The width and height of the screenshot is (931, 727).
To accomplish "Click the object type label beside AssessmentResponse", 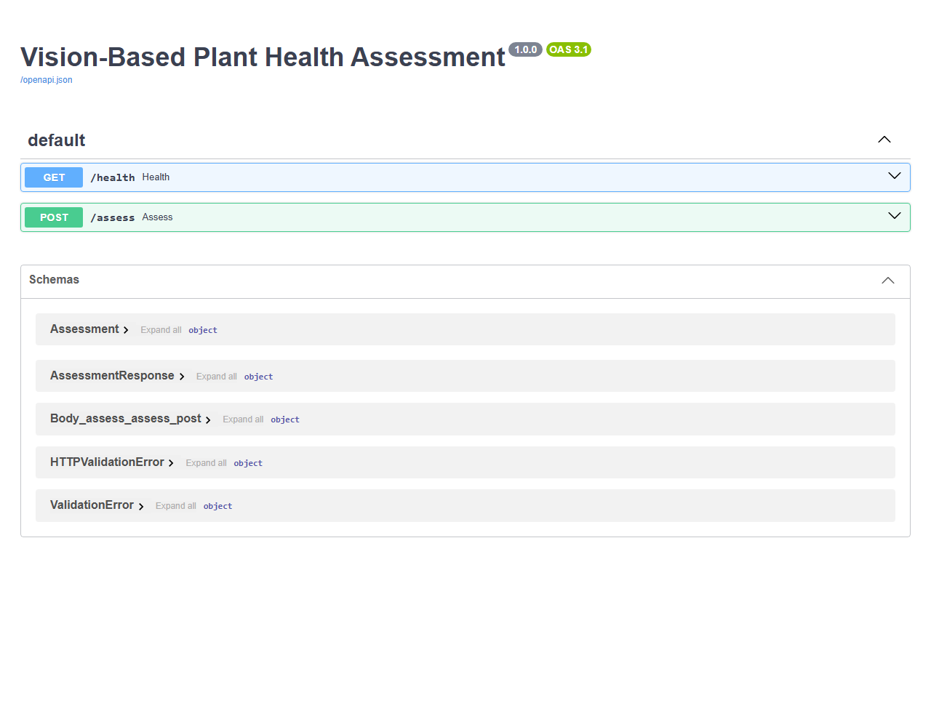I will 258,377.
